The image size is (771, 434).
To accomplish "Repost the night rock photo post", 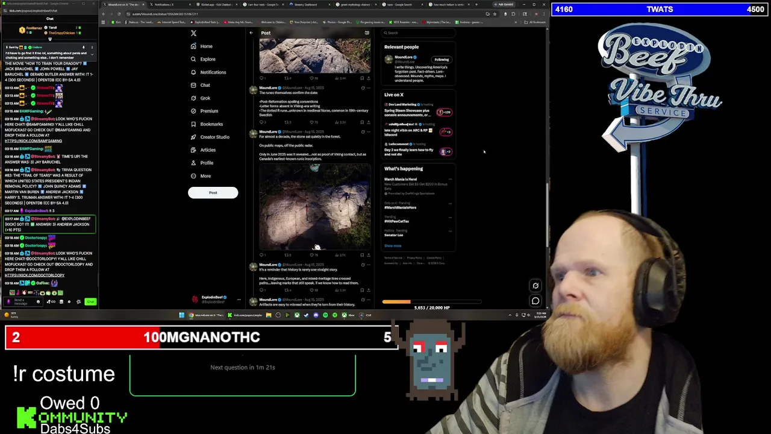I will click(288, 255).
